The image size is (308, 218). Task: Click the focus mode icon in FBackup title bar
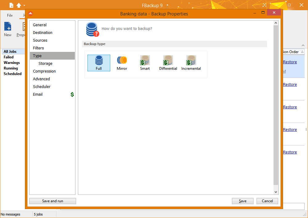click(x=265, y=5)
